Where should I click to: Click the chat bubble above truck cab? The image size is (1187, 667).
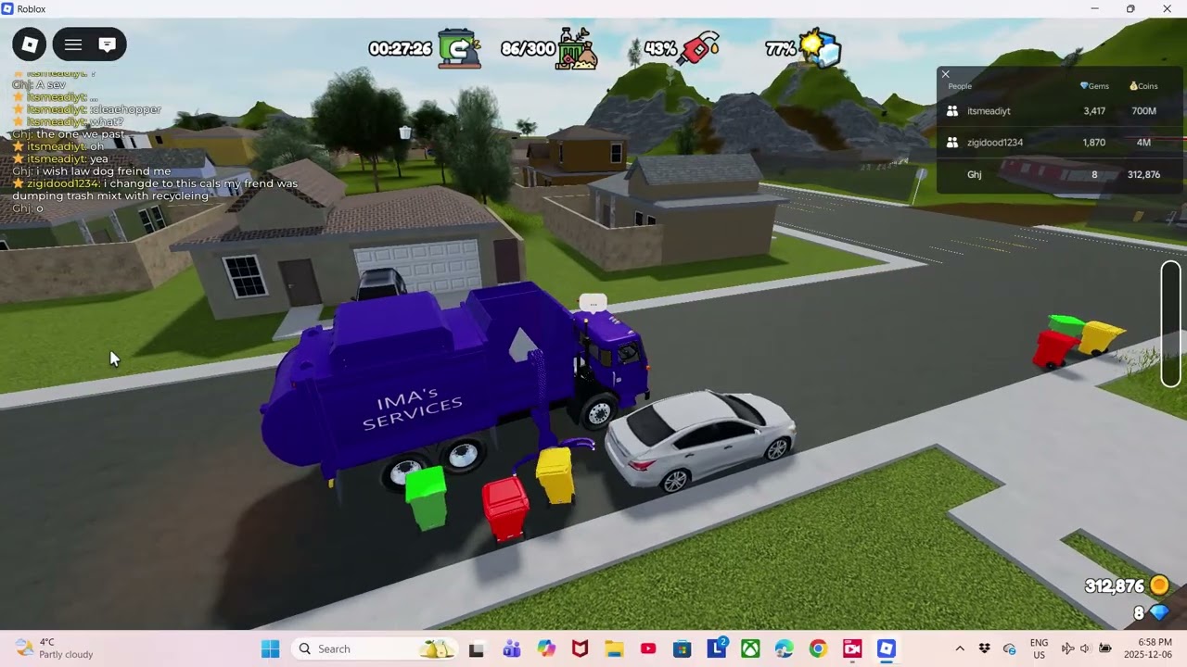tap(593, 303)
